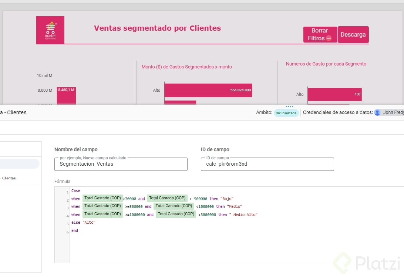Select second Total Gastado (COP) chip on line 3
This screenshot has height=277, width=404.
click(x=174, y=206)
